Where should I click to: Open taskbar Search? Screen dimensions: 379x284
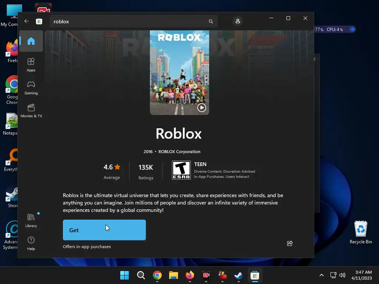141,275
